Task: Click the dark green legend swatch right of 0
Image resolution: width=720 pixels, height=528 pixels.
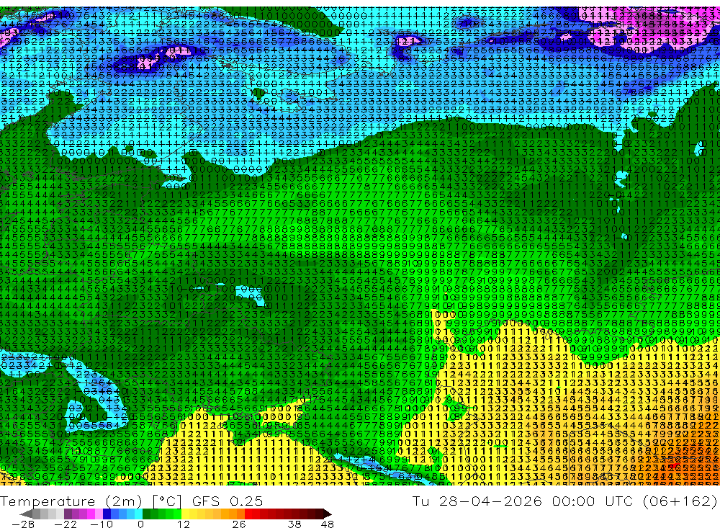Action: (x=146, y=514)
